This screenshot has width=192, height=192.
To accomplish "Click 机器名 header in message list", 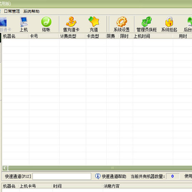I will [x=10, y=186].
